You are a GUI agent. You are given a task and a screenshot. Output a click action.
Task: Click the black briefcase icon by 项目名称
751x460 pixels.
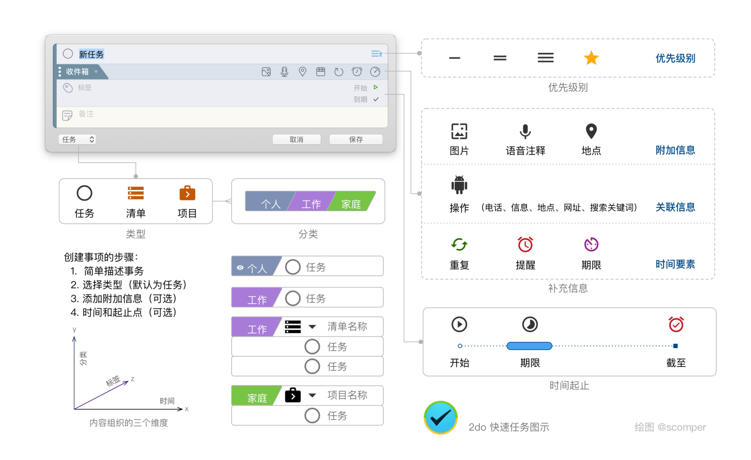click(x=293, y=395)
